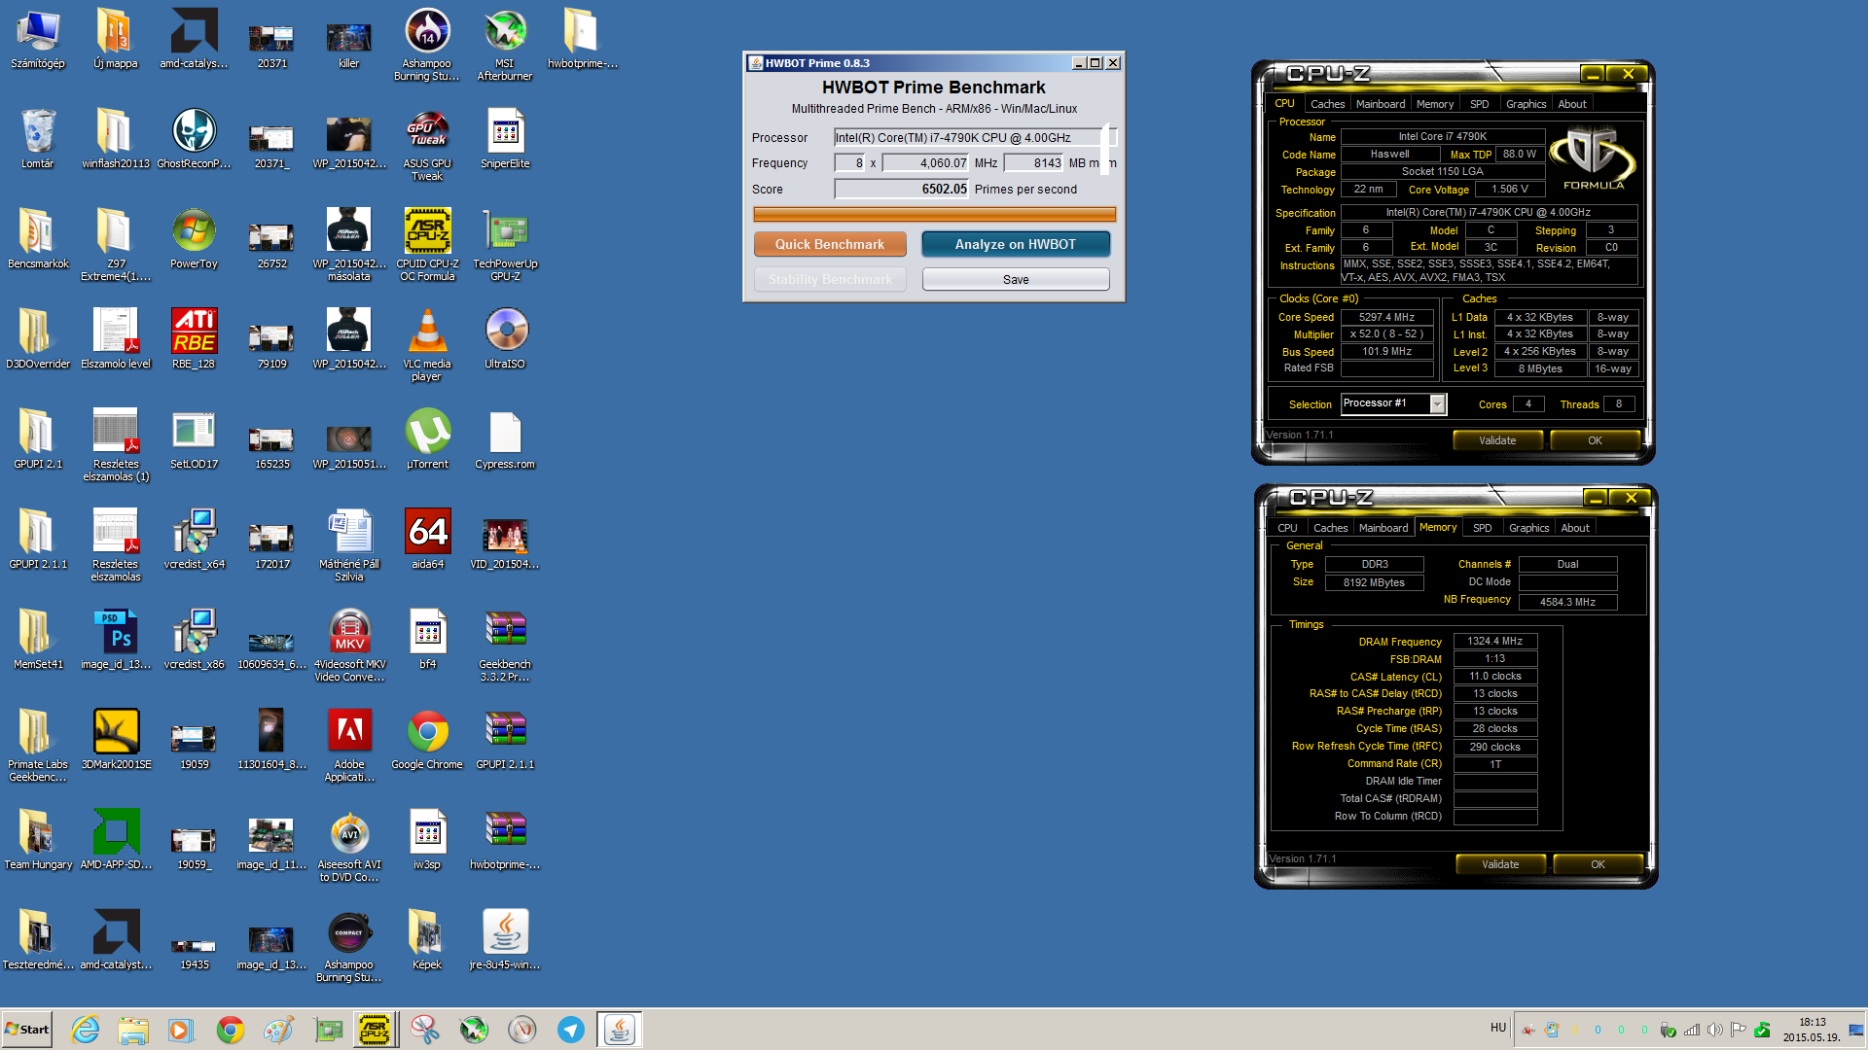Screen dimensions: 1868x1050
Task: Open the ASUS GPU Tweak desktop shortcut
Action: pos(427,145)
